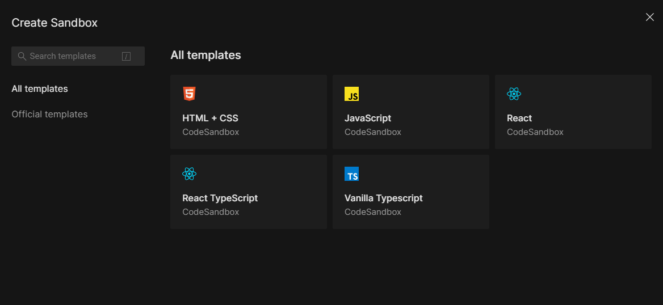The height and width of the screenshot is (305, 663).
Task: Close the Create Sandbox dialog
Action: click(650, 17)
